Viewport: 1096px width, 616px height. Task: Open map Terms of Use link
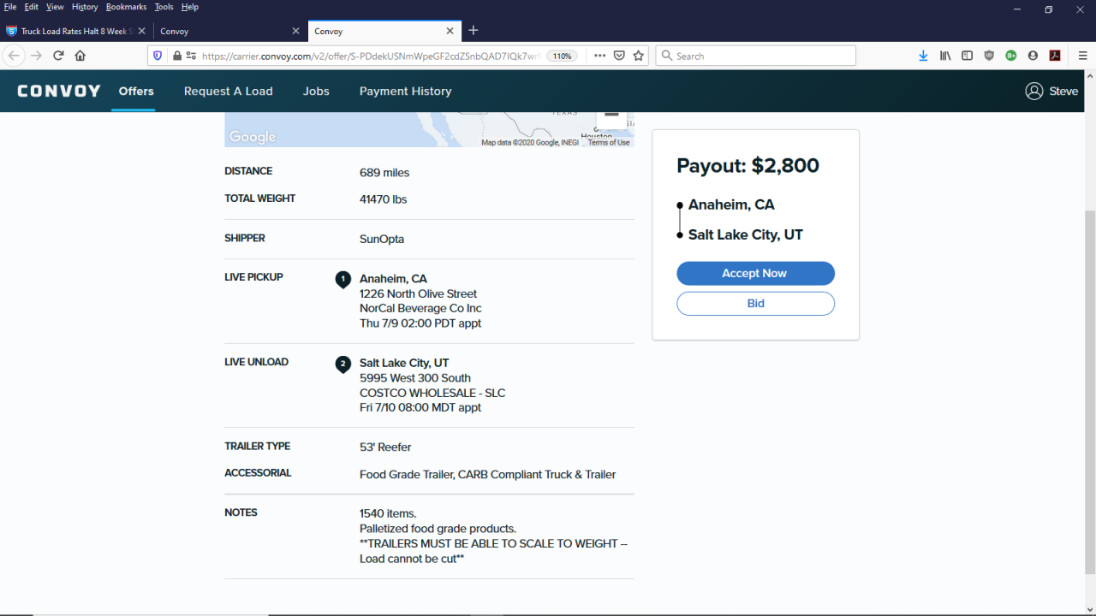click(x=609, y=142)
